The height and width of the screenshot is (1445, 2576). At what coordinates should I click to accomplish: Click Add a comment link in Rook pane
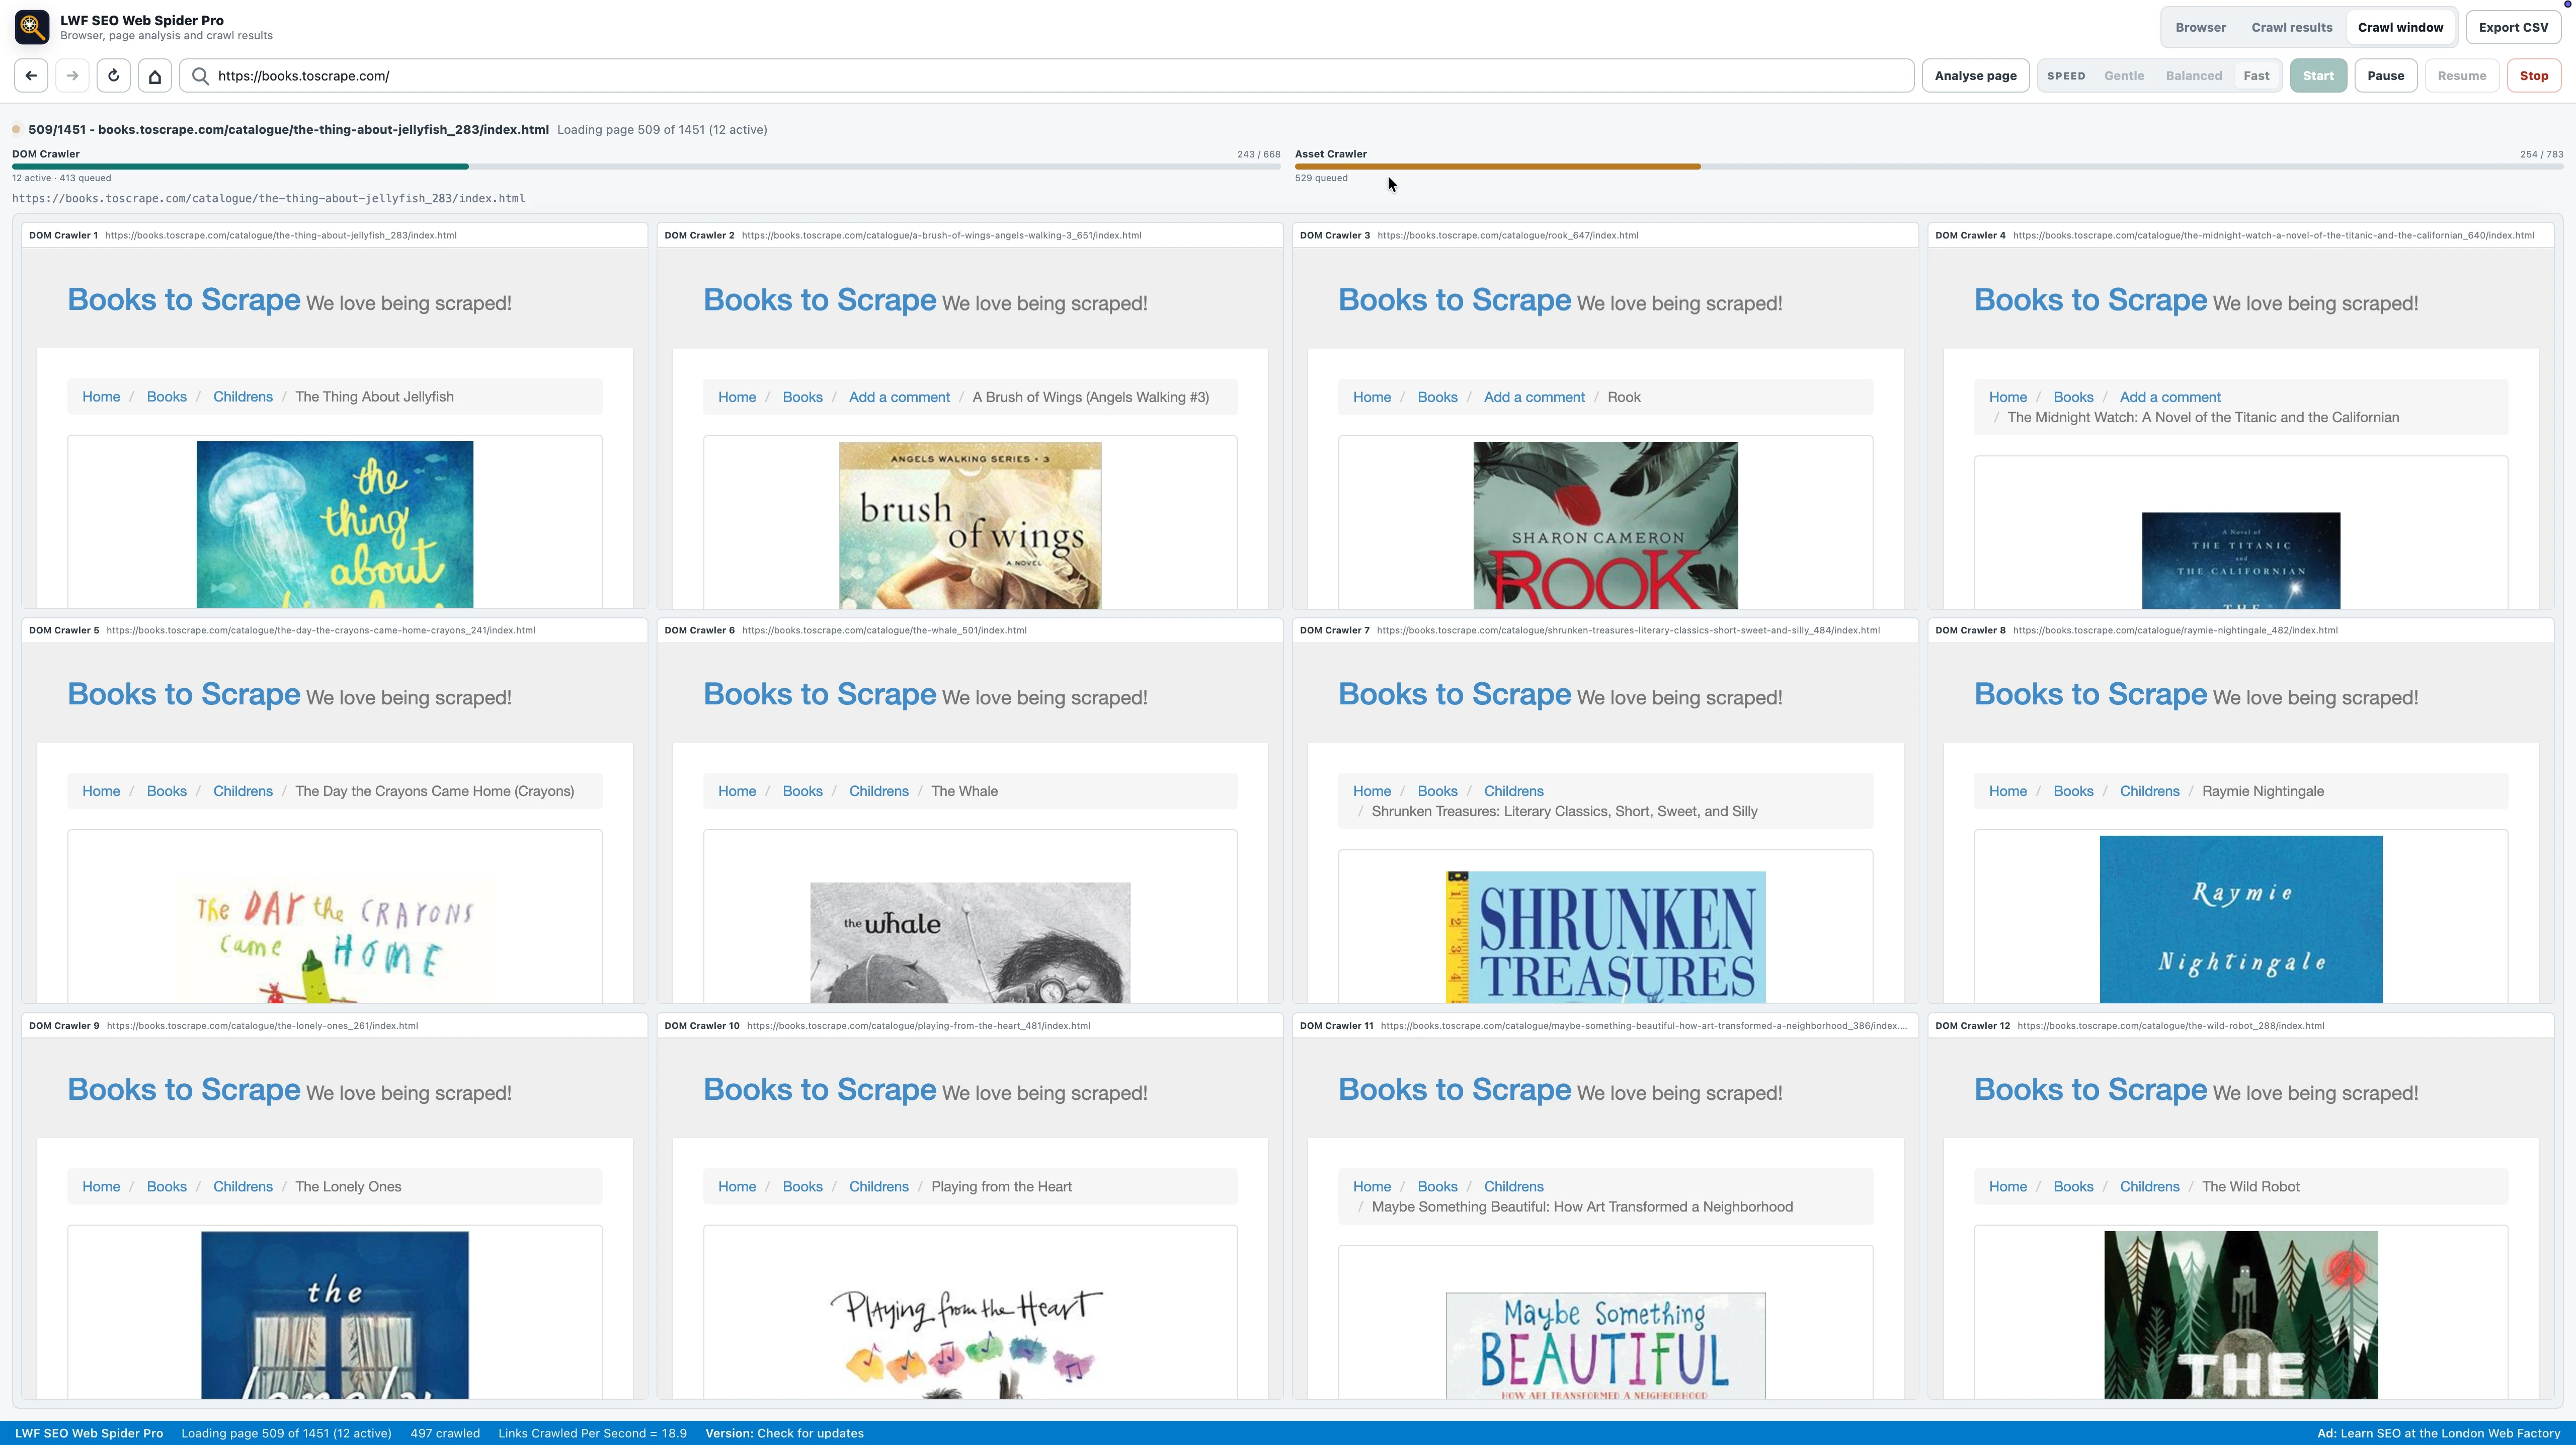[1534, 397]
